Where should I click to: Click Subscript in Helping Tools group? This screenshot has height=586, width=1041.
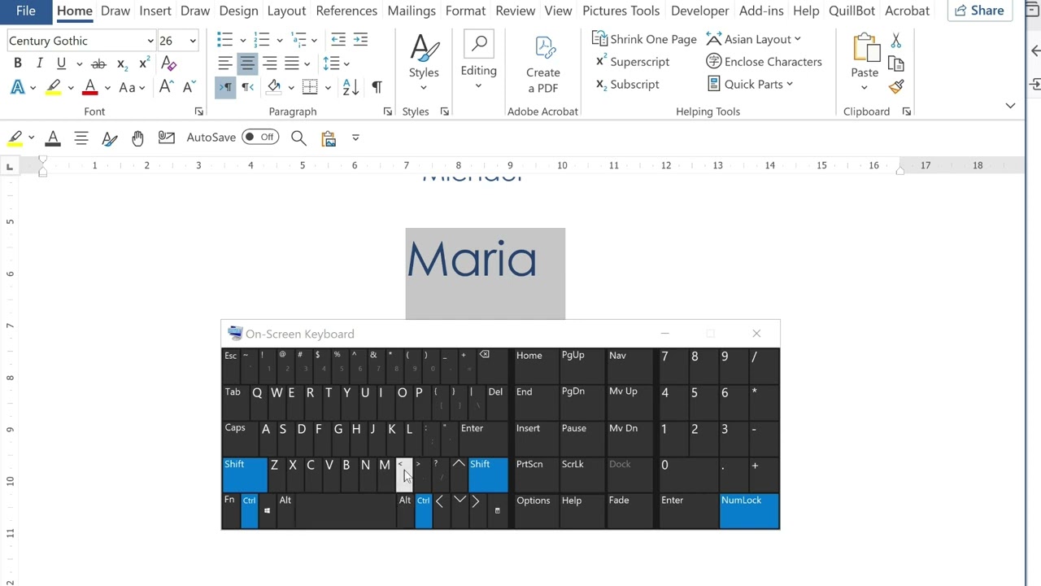(627, 84)
